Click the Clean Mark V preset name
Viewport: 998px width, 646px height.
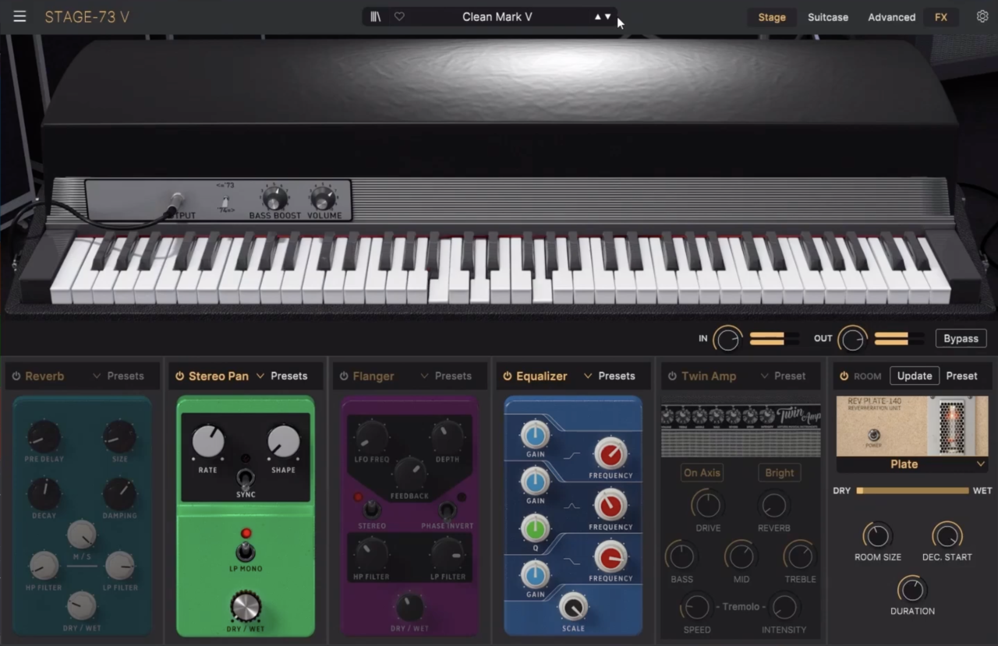497,16
